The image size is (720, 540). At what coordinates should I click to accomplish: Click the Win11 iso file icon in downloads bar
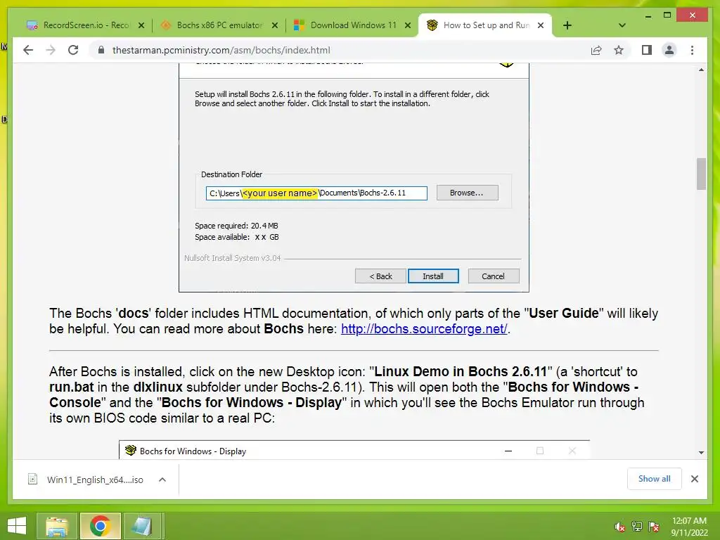pos(32,479)
